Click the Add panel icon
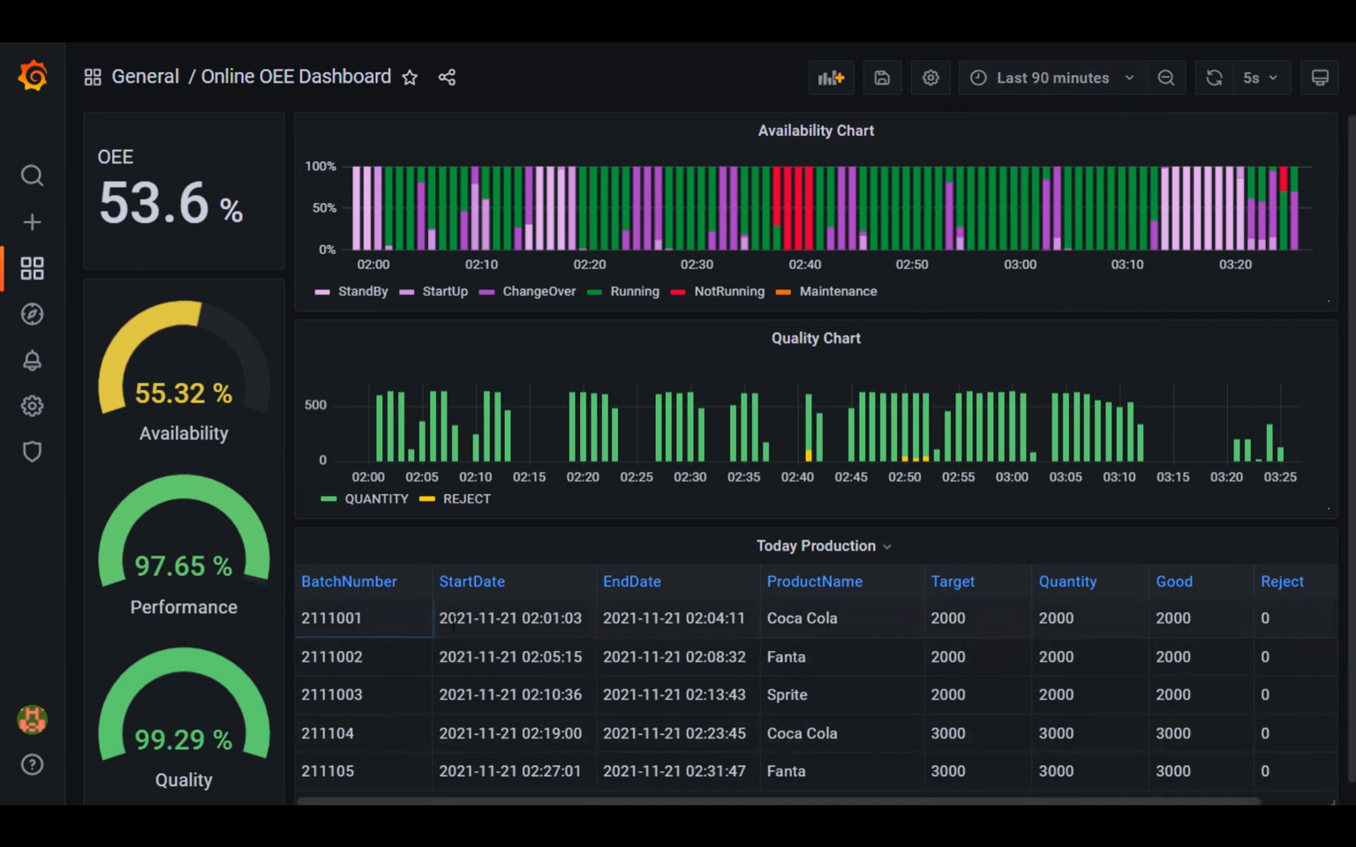Image resolution: width=1356 pixels, height=847 pixels. click(x=831, y=78)
